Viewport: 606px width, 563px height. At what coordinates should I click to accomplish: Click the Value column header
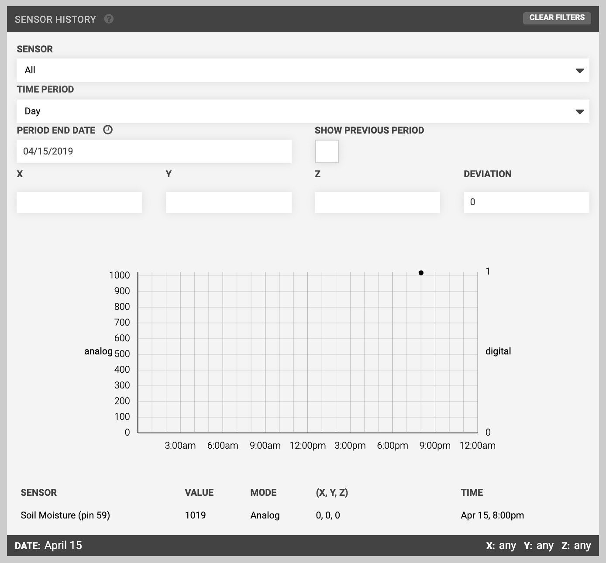click(x=199, y=493)
